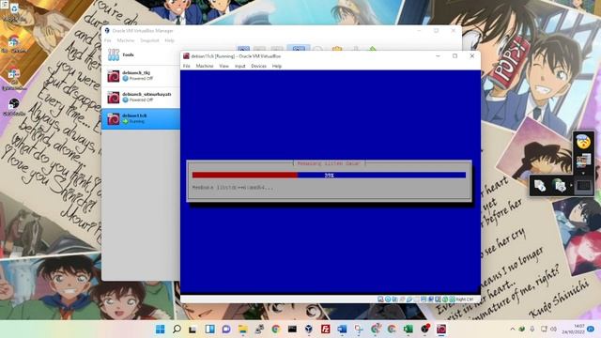Click the Tools icon in Manager sidebar

[114, 54]
